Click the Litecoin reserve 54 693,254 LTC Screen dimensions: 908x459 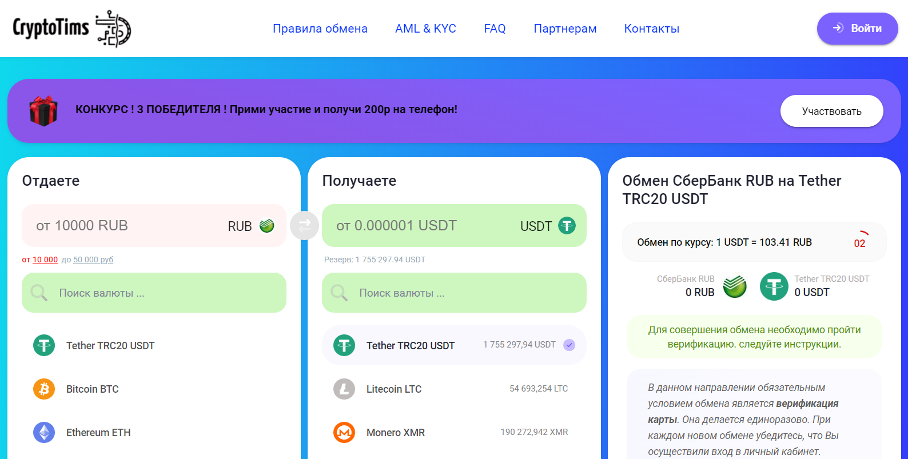point(539,389)
